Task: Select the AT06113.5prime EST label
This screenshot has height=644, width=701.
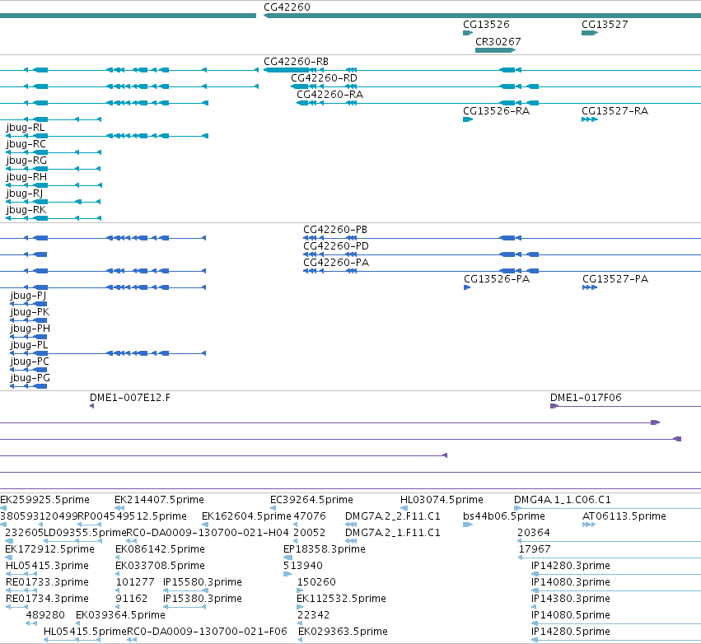Action: click(624, 516)
